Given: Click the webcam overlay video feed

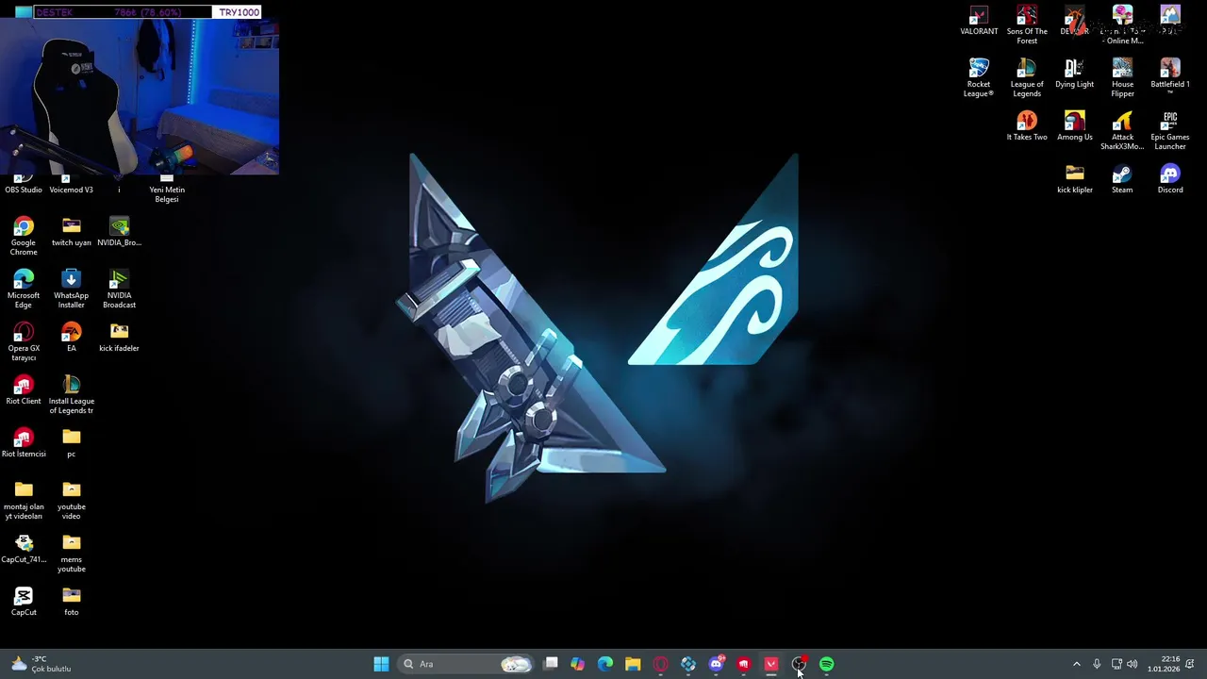Looking at the screenshot, I should pos(140,98).
